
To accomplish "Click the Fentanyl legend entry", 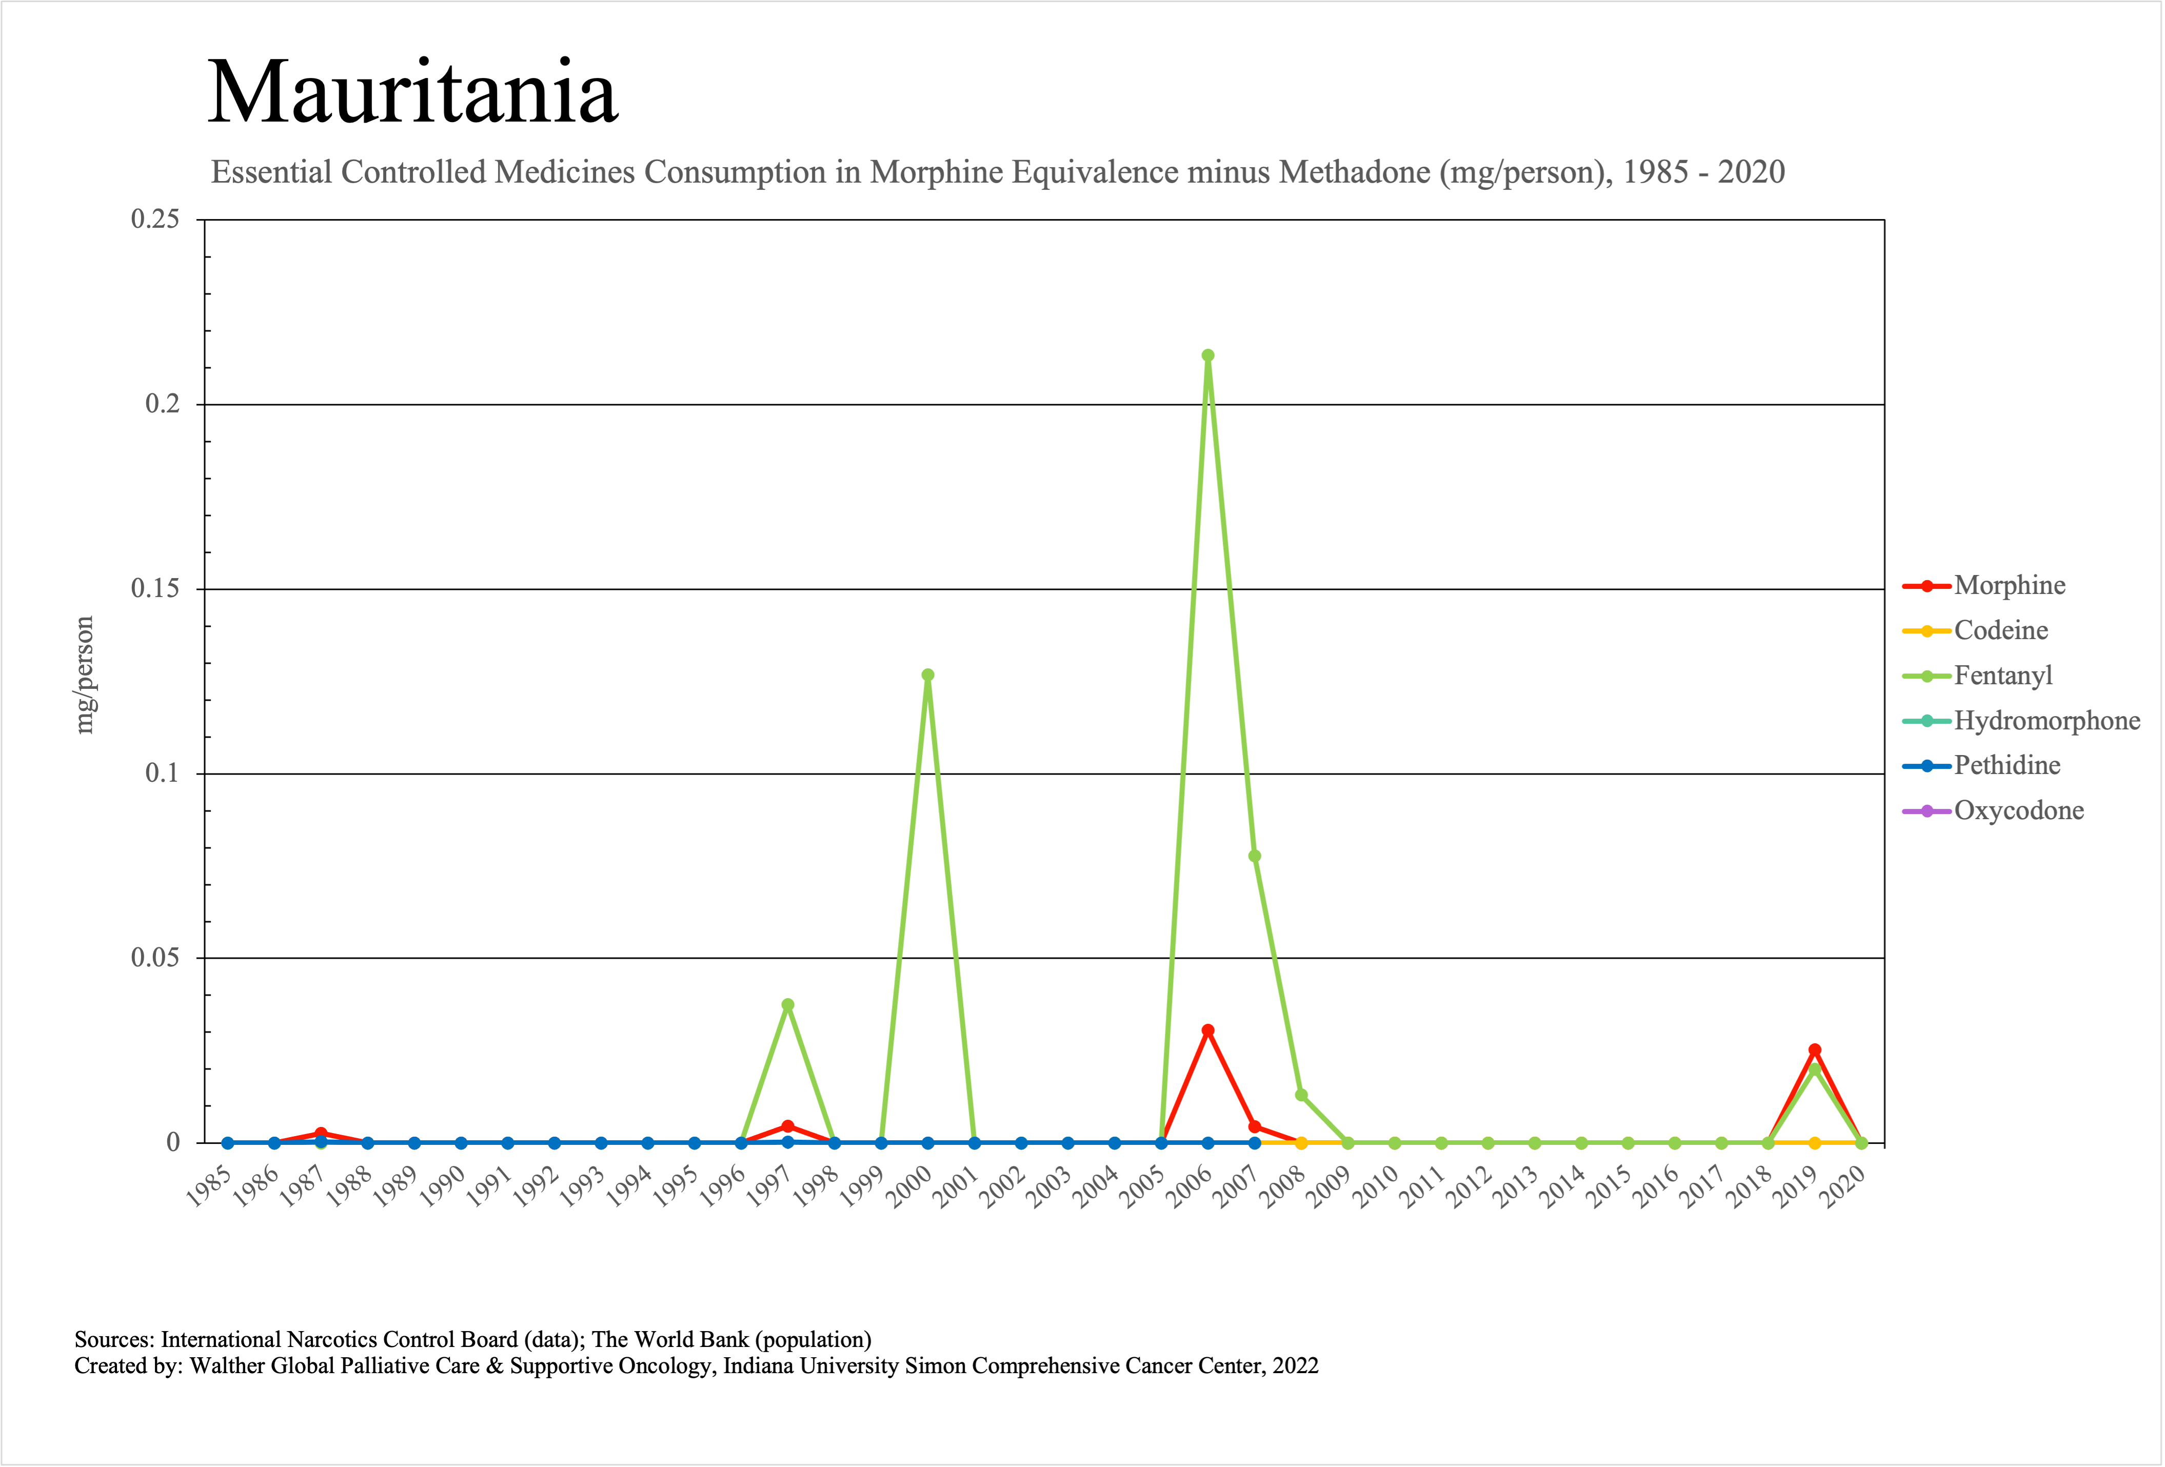I will (x=2003, y=676).
